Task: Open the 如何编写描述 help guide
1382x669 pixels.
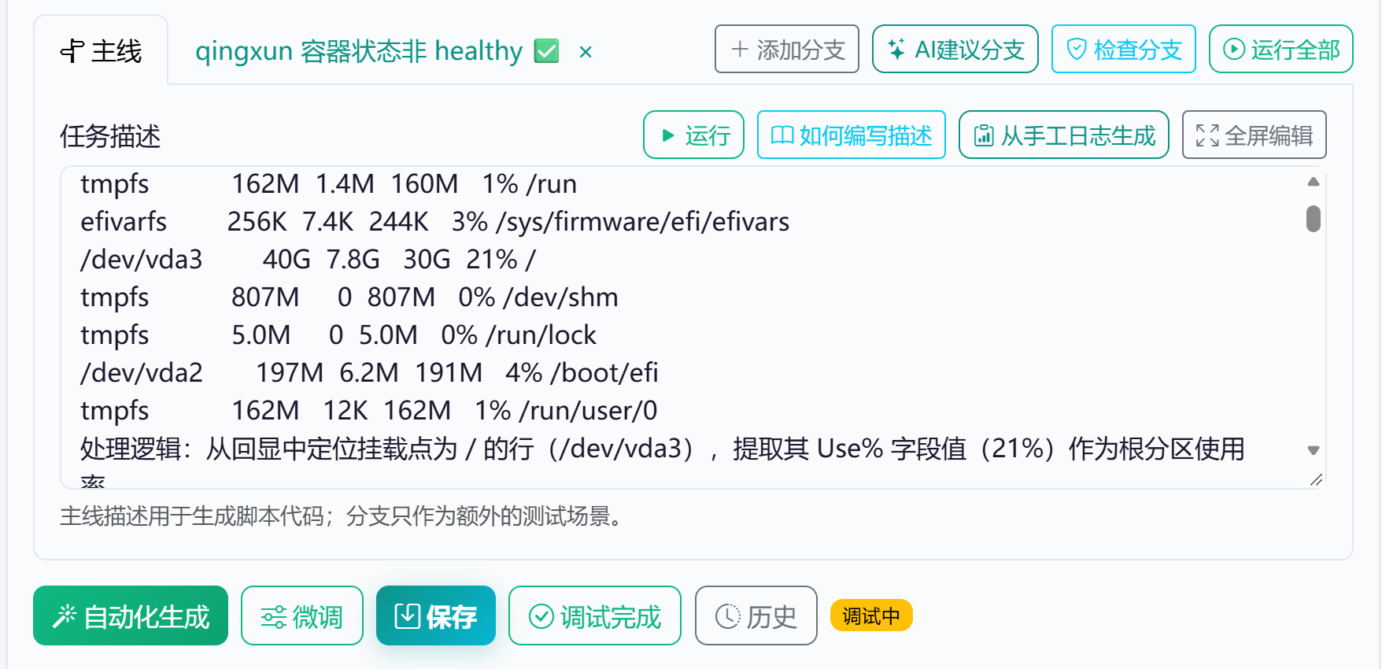Action: [852, 135]
